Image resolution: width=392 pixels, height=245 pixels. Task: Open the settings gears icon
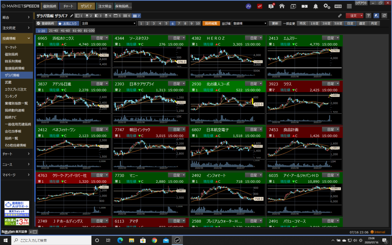coord(327,6)
